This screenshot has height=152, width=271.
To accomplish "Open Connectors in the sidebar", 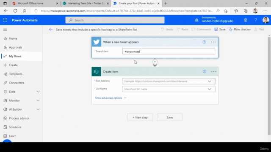I will 17,83.
